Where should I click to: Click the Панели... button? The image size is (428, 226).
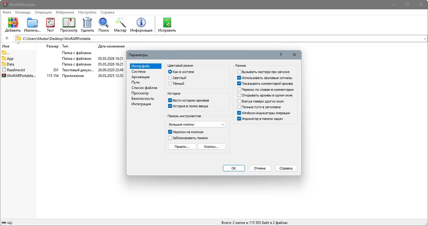click(x=182, y=147)
